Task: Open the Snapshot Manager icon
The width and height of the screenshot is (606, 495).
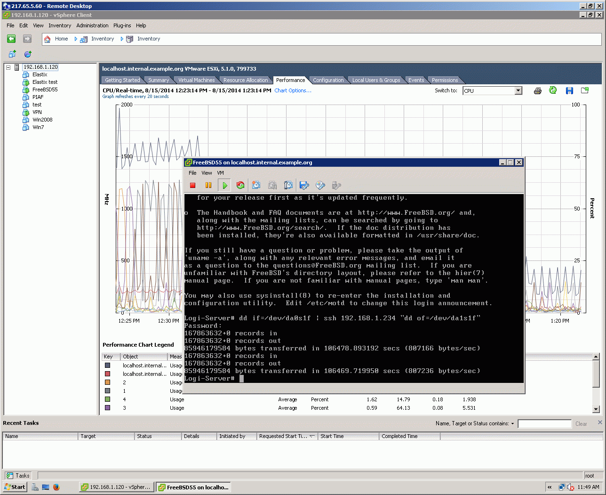Action: [x=288, y=185]
